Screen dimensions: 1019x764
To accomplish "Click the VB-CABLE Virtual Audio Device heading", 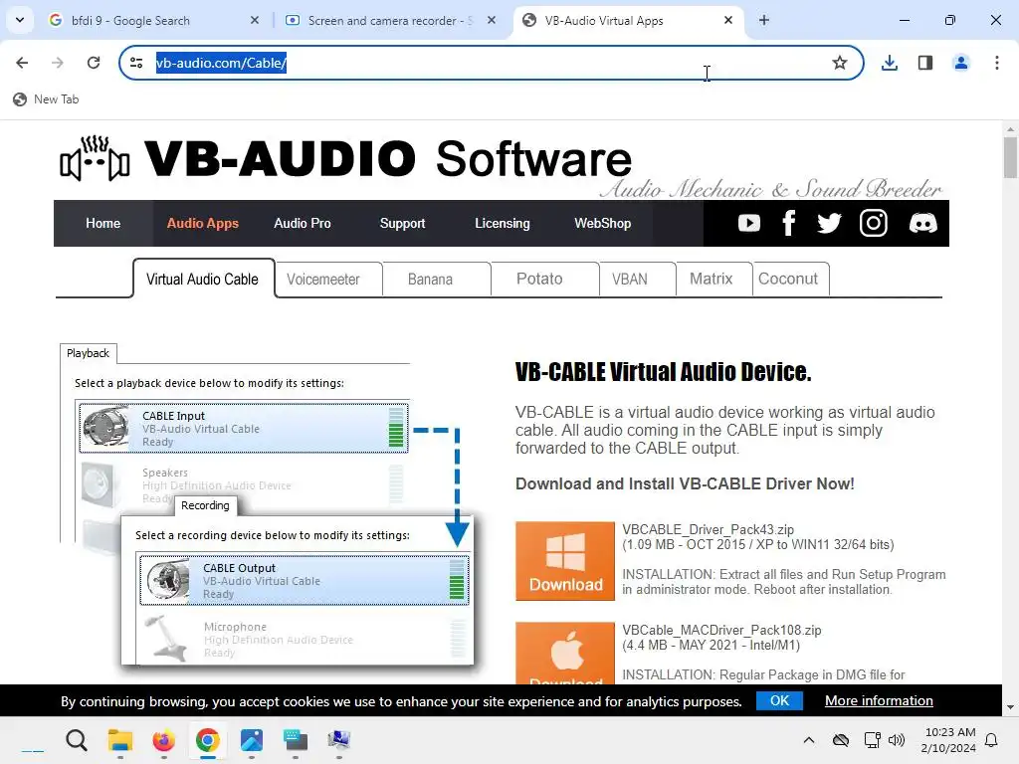I will [x=663, y=372].
